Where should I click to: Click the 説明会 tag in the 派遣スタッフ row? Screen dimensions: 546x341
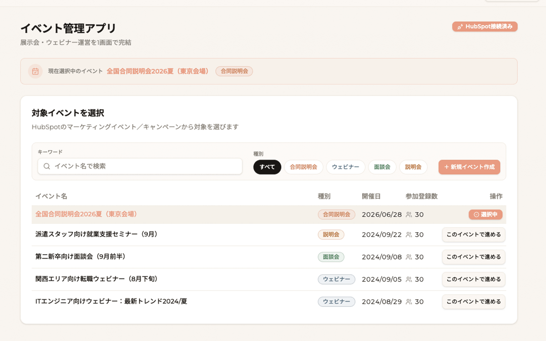(x=331, y=235)
